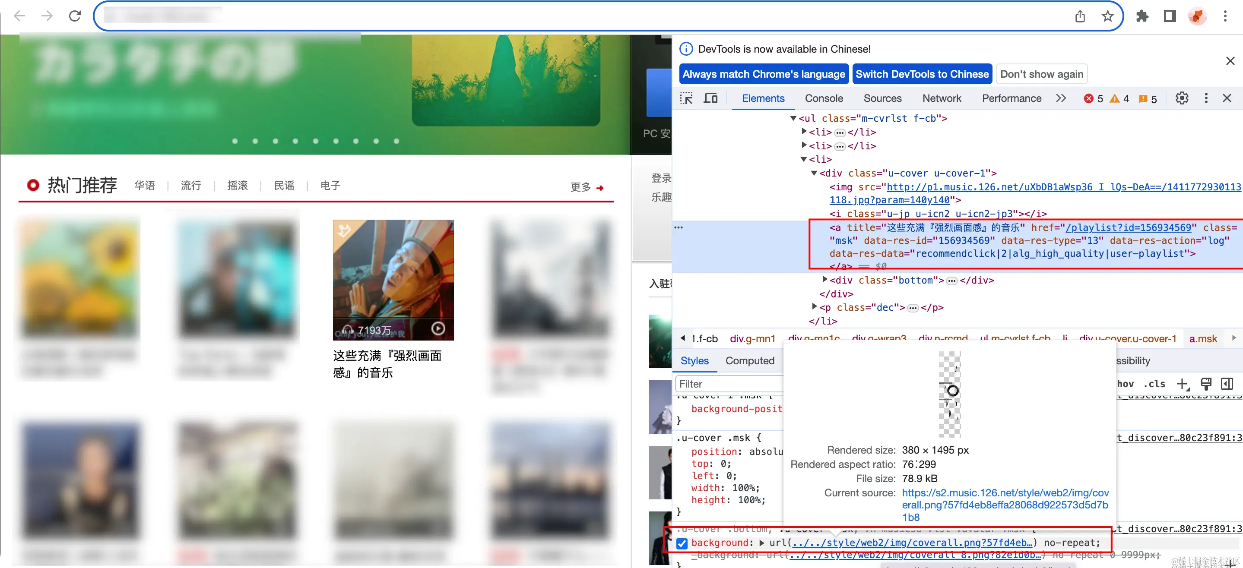
Task: Open DevTools settings gear
Action: 1181,98
